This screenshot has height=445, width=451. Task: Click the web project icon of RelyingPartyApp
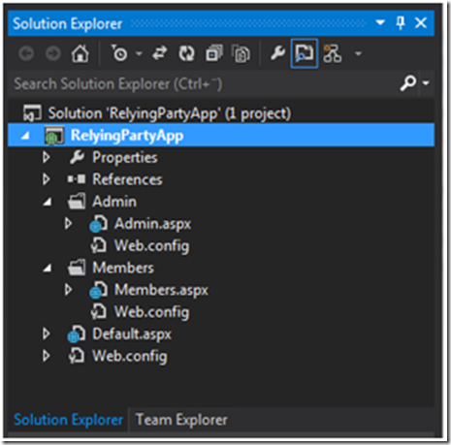(x=54, y=136)
